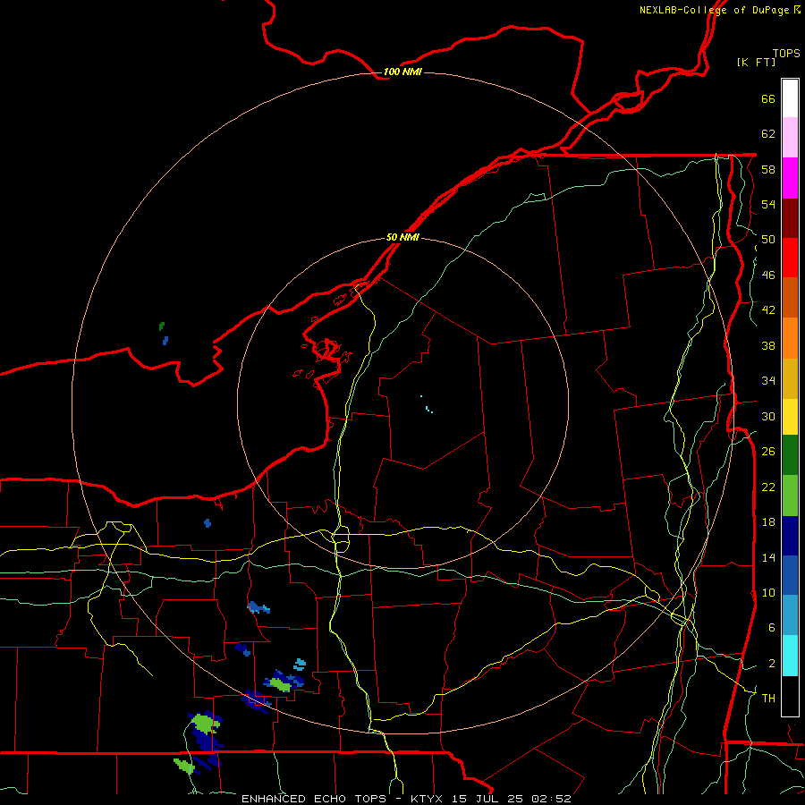Click the '26' legend value
The image size is (805, 805).
click(768, 452)
